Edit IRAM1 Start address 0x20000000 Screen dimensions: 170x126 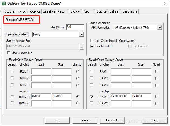(120, 96)
